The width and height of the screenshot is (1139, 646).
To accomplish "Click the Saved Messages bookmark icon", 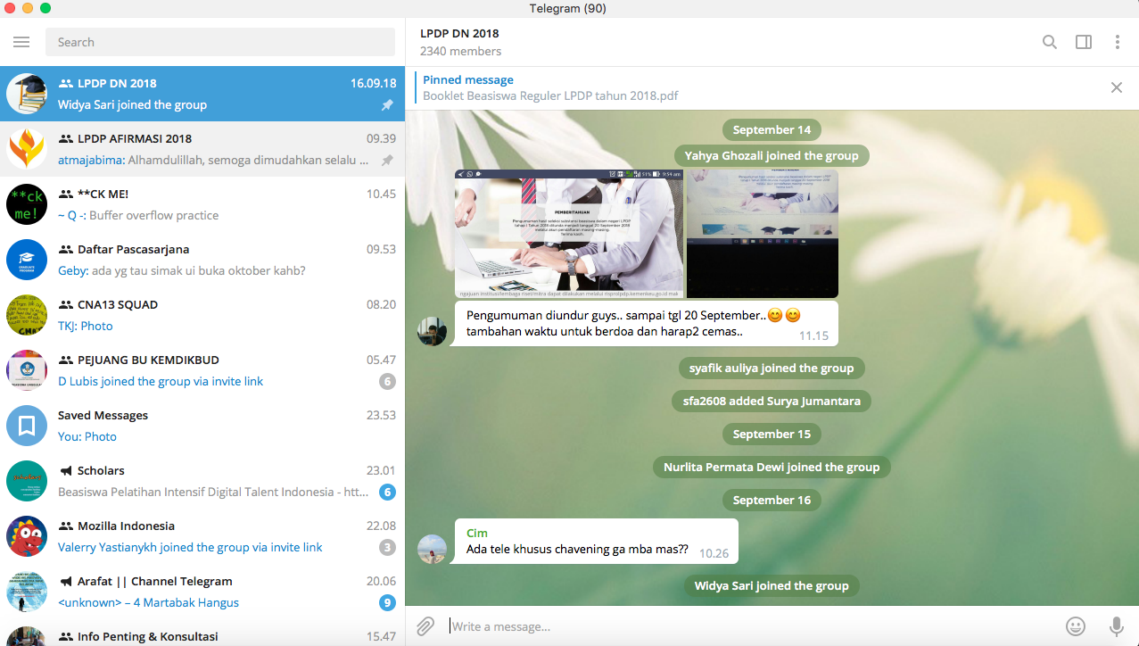I will point(27,426).
